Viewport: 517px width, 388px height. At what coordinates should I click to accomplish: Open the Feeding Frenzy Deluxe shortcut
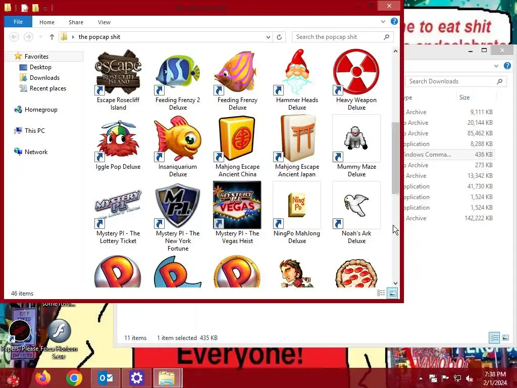tap(237, 80)
